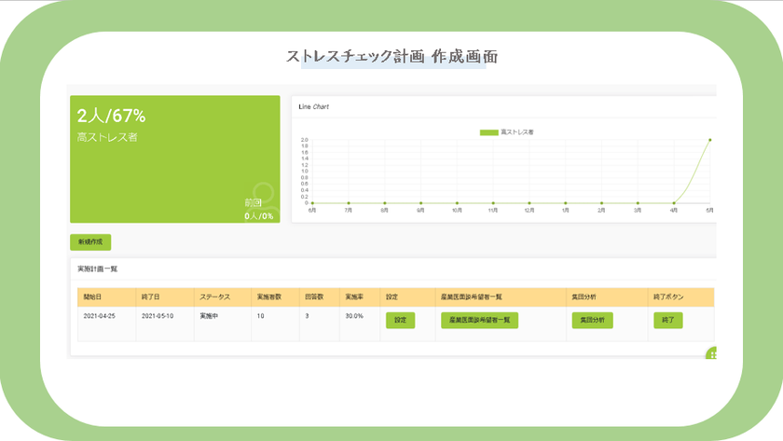Click the 30.0% implementation rate cell
This screenshot has height=441, width=783.
[355, 316]
